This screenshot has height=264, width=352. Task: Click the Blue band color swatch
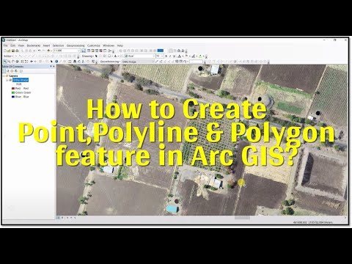coord(13,97)
